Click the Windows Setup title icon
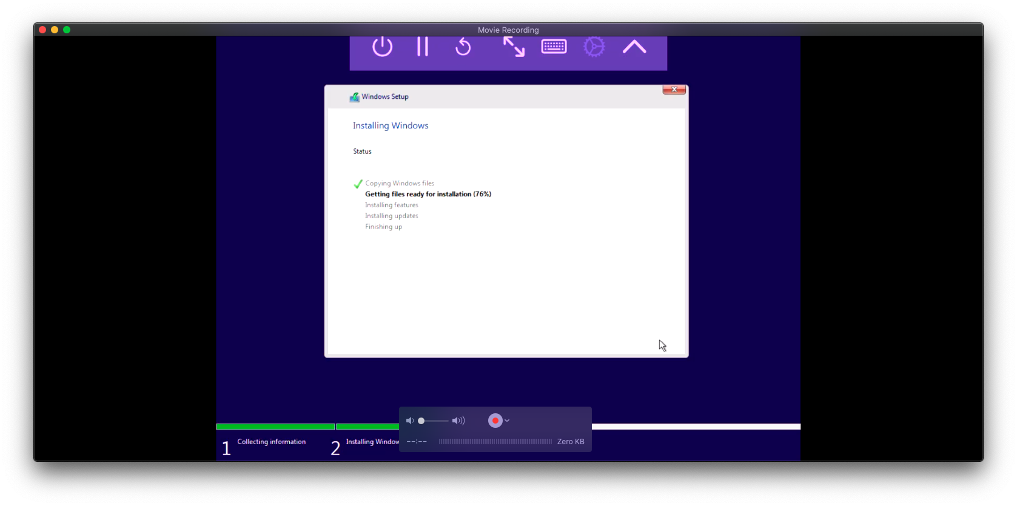Screen dimensions: 1017x506 coord(354,97)
